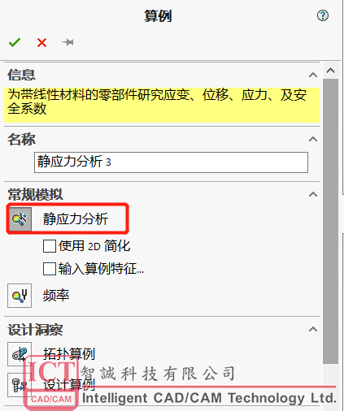Viewport: 344px width, 411px height.
Task: Collapse the 名称 section
Action: (313, 139)
